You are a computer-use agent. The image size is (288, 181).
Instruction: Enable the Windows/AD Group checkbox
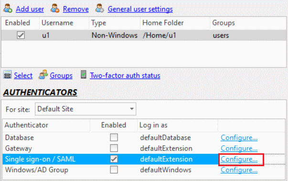point(114,170)
